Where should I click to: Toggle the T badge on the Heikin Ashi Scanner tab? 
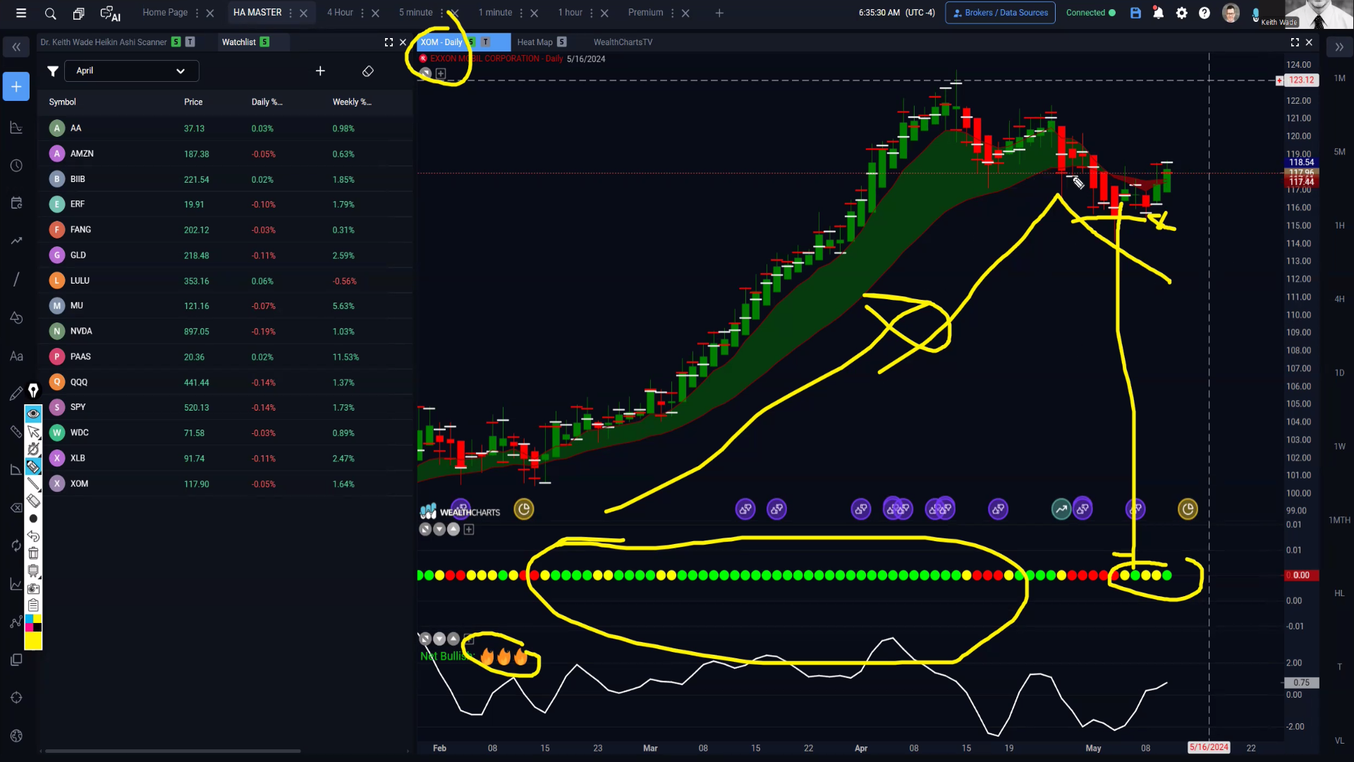pyautogui.click(x=190, y=42)
